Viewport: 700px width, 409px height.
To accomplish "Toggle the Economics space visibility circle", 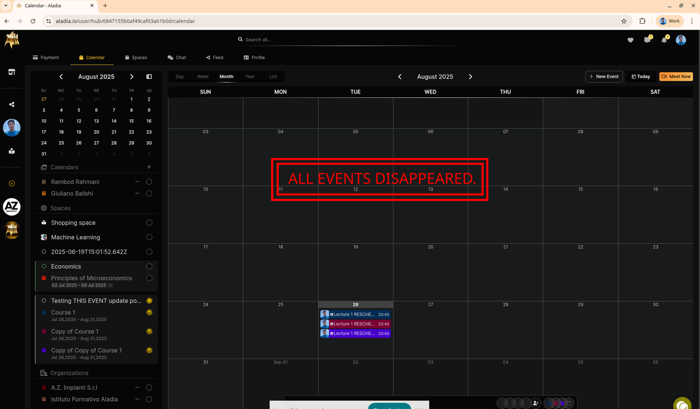I will tap(149, 267).
